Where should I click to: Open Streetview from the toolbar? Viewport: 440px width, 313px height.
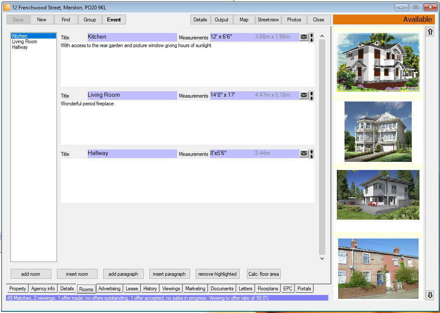(x=268, y=20)
